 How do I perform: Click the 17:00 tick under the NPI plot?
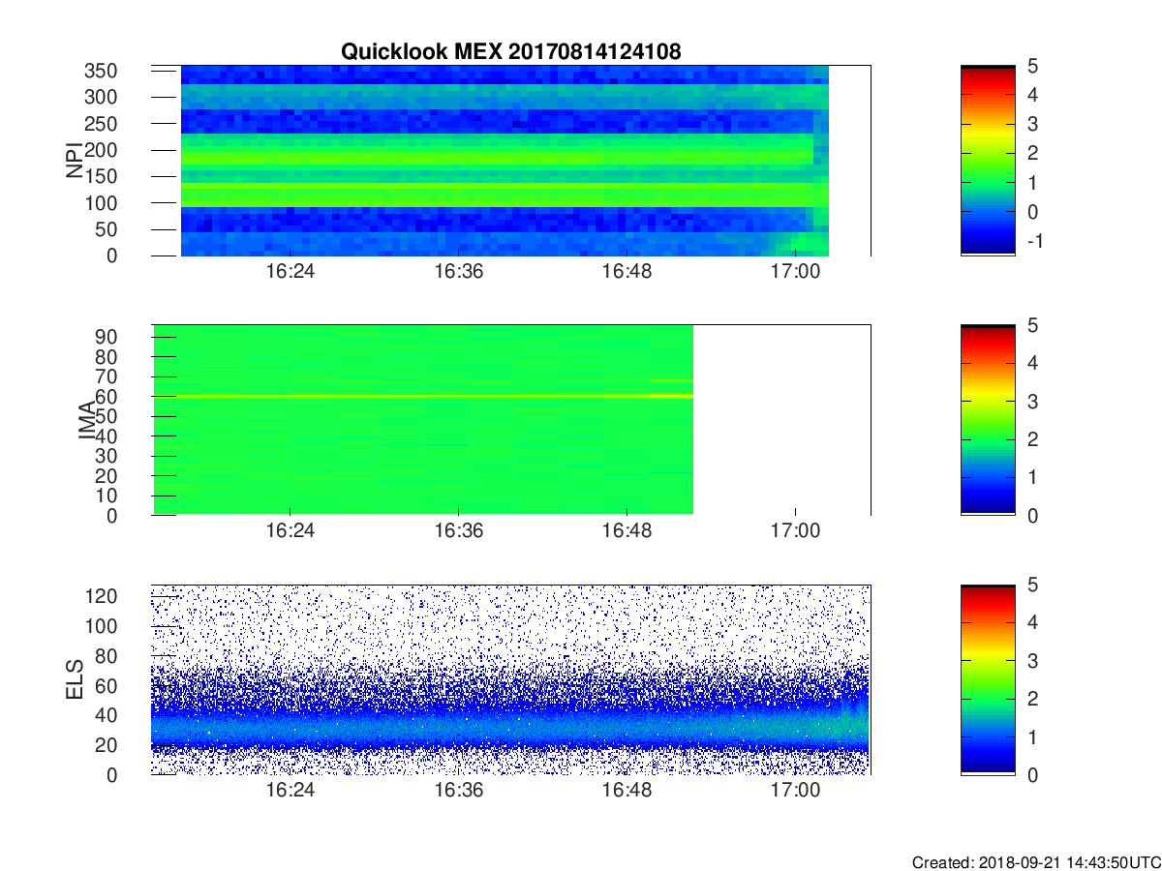point(796,272)
